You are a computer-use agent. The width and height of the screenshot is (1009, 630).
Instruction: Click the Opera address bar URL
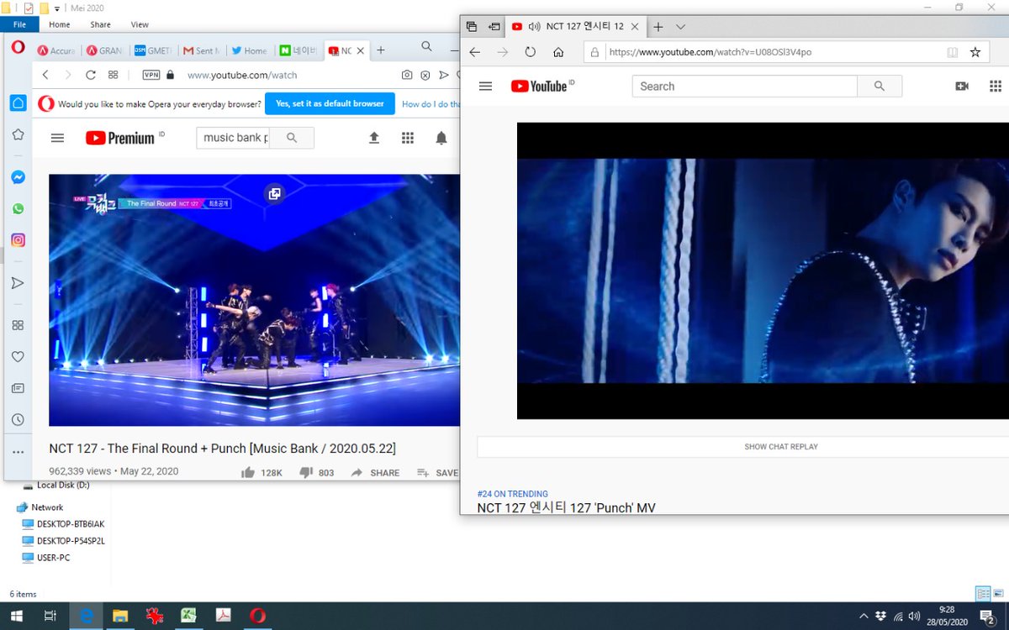click(x=242, y=75)
